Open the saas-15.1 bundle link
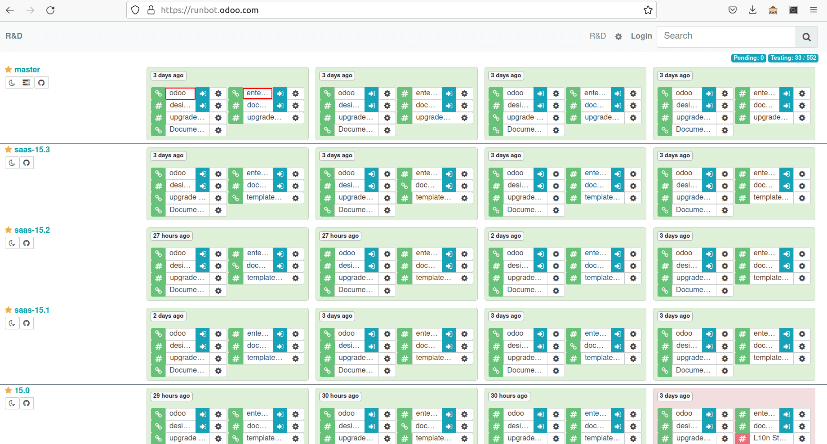 point(32,310)
